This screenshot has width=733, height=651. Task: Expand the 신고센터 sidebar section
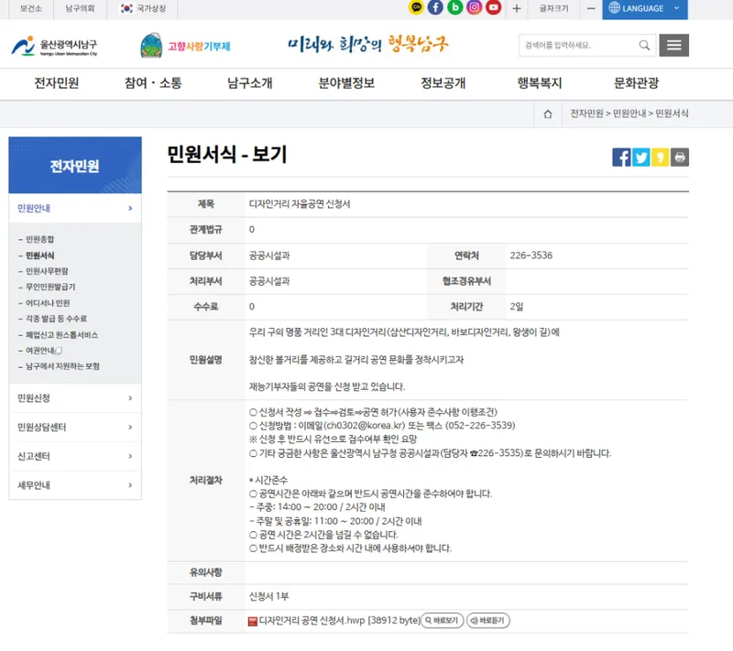pos(75,456)
